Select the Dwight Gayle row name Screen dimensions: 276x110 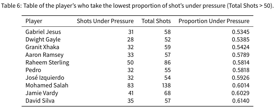(x=43, y=39)
